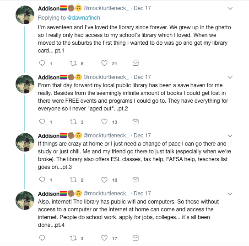Reply to the pt.1 library card tweet

click(42, 63)
